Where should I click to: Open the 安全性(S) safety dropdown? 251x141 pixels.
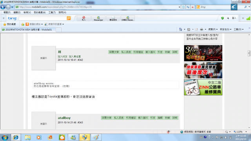coord(226,29)
